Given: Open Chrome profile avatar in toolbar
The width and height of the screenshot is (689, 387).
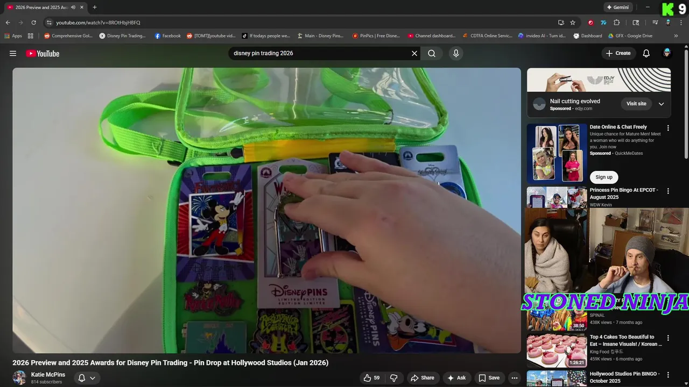Looking at the screenshot, I should tap(668, 23).
